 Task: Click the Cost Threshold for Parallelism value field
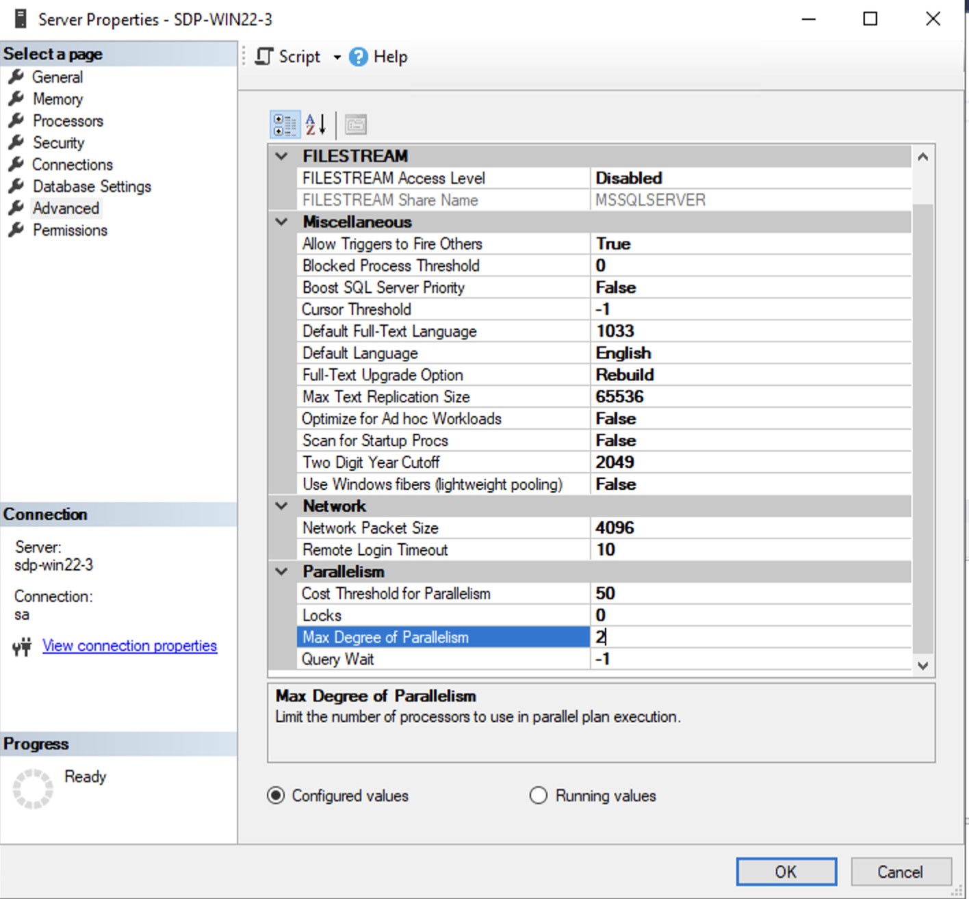point(749,593)
